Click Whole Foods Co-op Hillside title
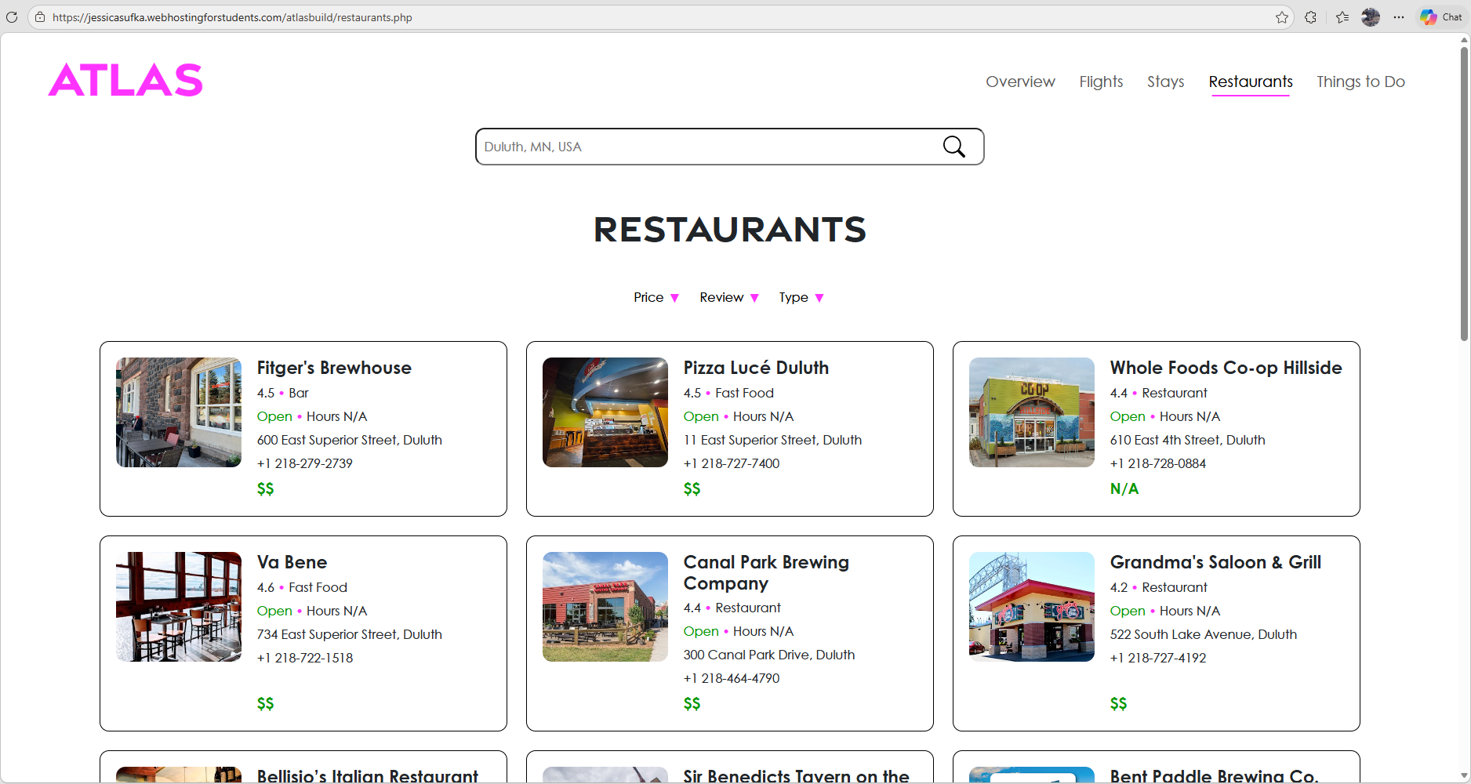 click(1226, 368)
